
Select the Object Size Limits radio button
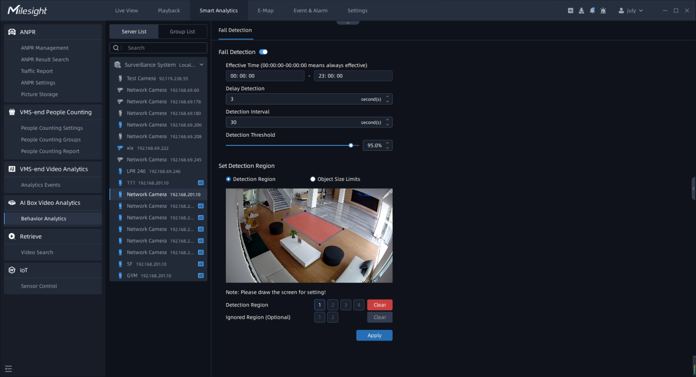[313, 179]
